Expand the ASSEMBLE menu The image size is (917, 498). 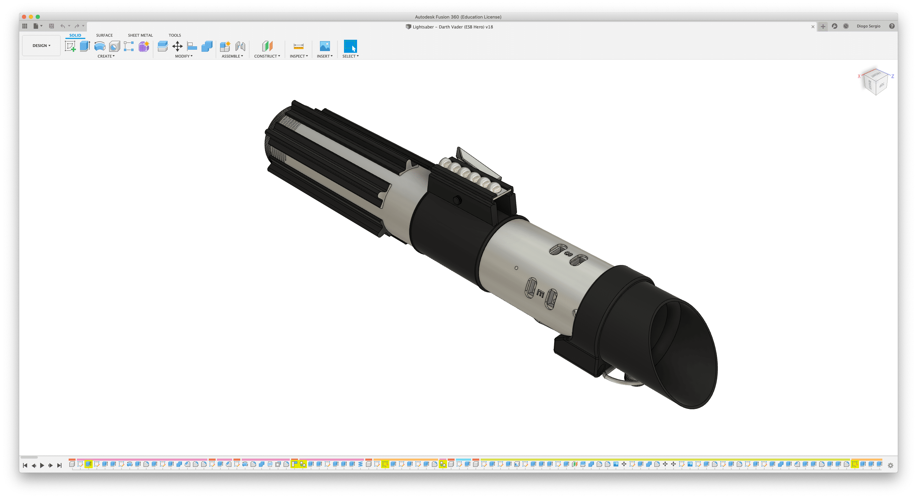pyautogui.click(x=232, y=56)
